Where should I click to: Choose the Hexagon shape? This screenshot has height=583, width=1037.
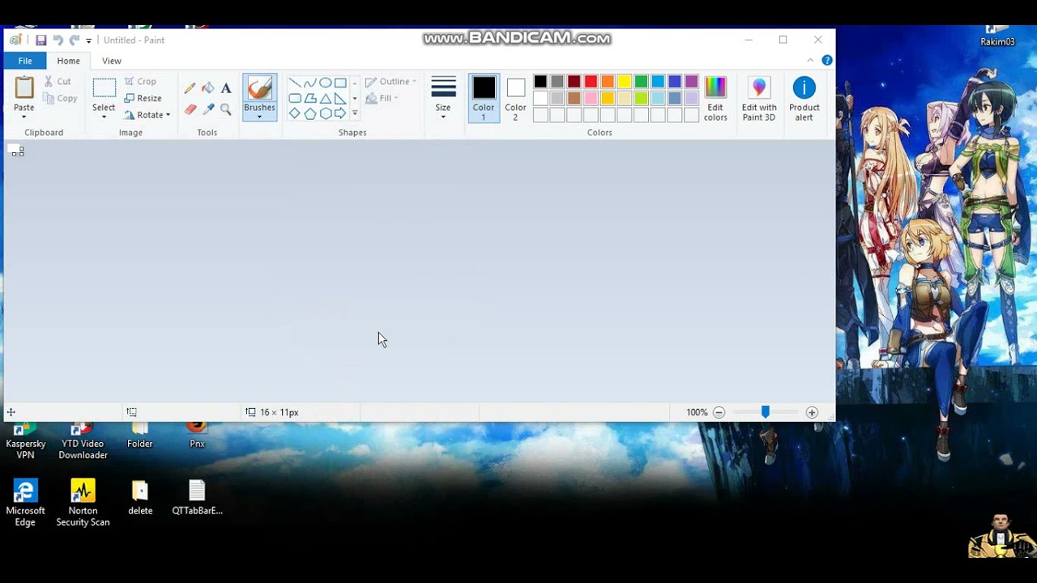(325, 113)
